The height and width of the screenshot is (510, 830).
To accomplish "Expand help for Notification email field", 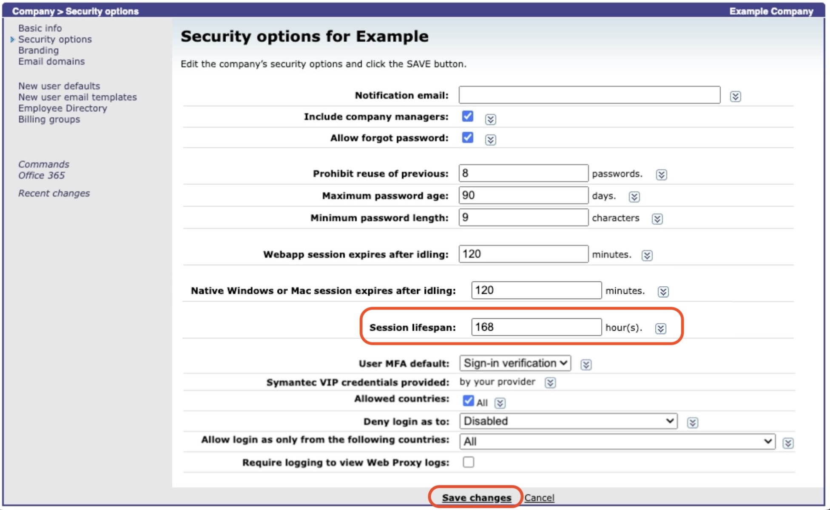I will coord(735,96).
